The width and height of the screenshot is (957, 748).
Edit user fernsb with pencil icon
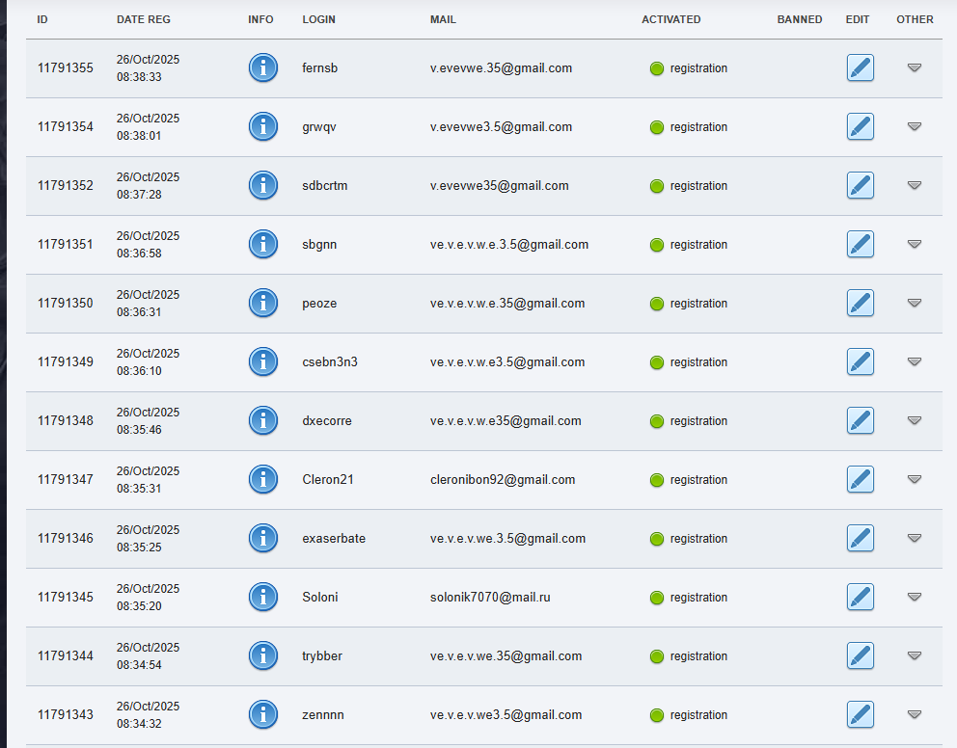[860, 67]
